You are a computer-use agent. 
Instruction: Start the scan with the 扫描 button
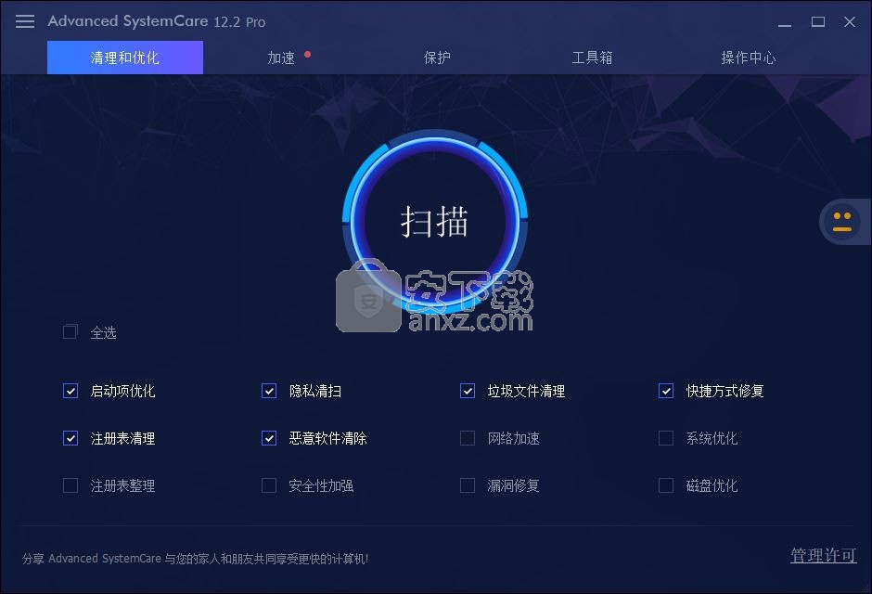coord(434,222)
